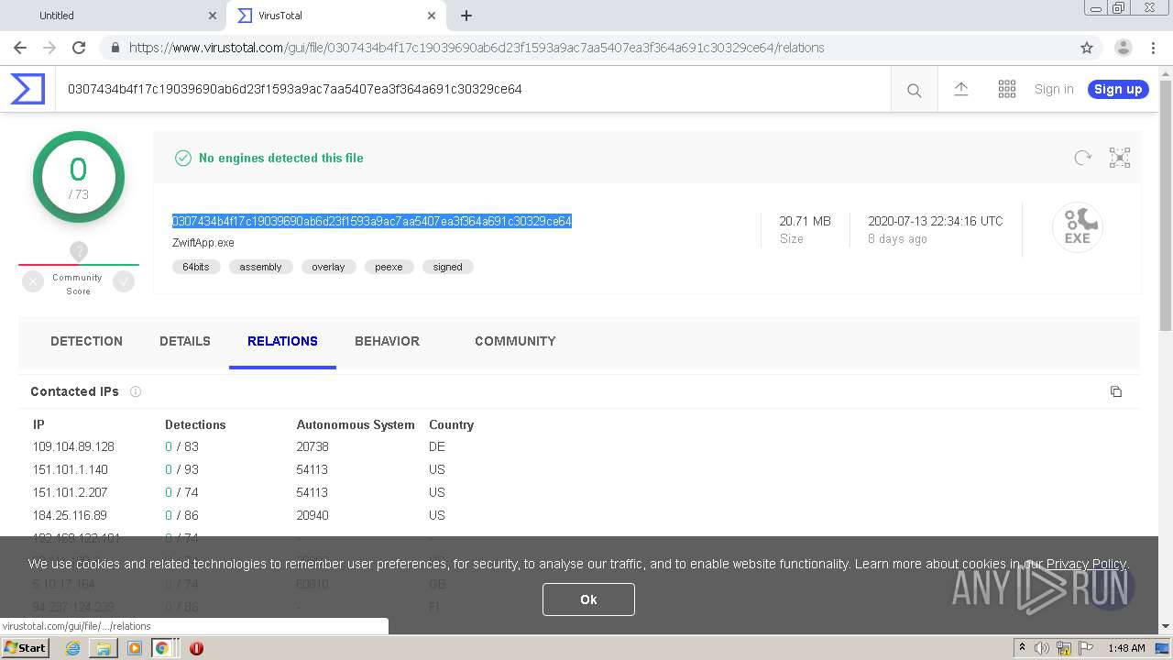The image size is (1173, 660).
Task: Bookmark page with star icon
Action: (1087, 48)
